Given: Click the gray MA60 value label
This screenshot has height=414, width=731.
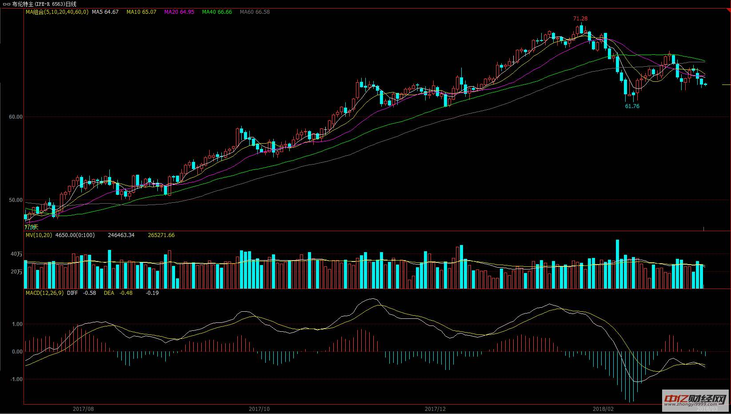Looking at the screenshot, I should coord(255,12).
